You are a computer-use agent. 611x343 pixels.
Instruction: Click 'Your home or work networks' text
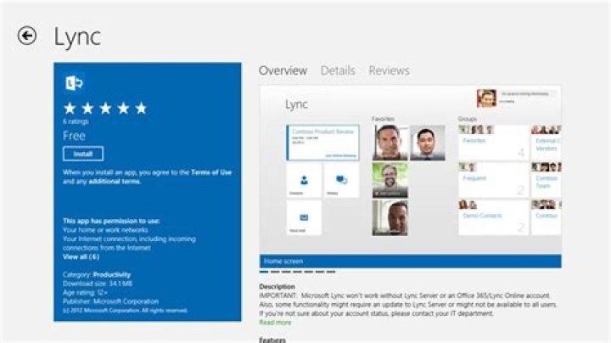click(x=105, y=230)
